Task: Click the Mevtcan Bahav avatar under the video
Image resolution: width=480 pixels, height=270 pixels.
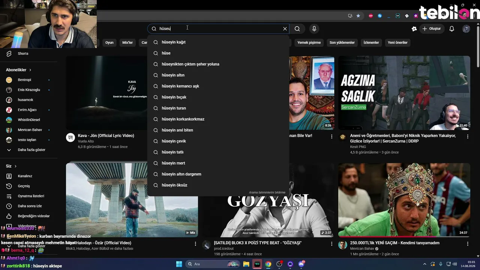Action: [343, 245]
